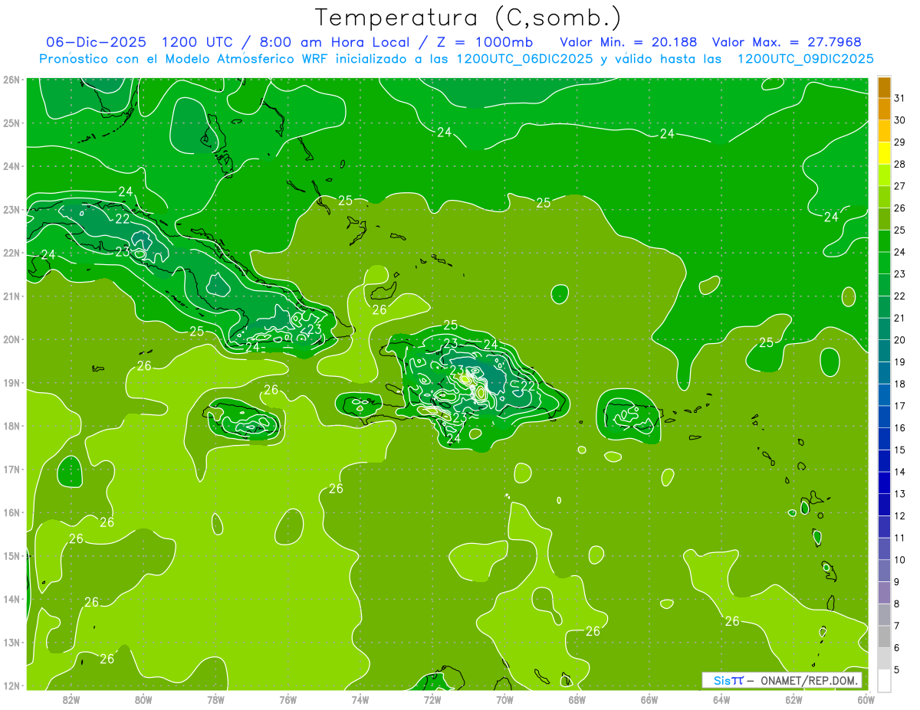This screenshot has width=920, height=710.
Task: Click the "21N" latitude axis label
Action: pos(11,296)
